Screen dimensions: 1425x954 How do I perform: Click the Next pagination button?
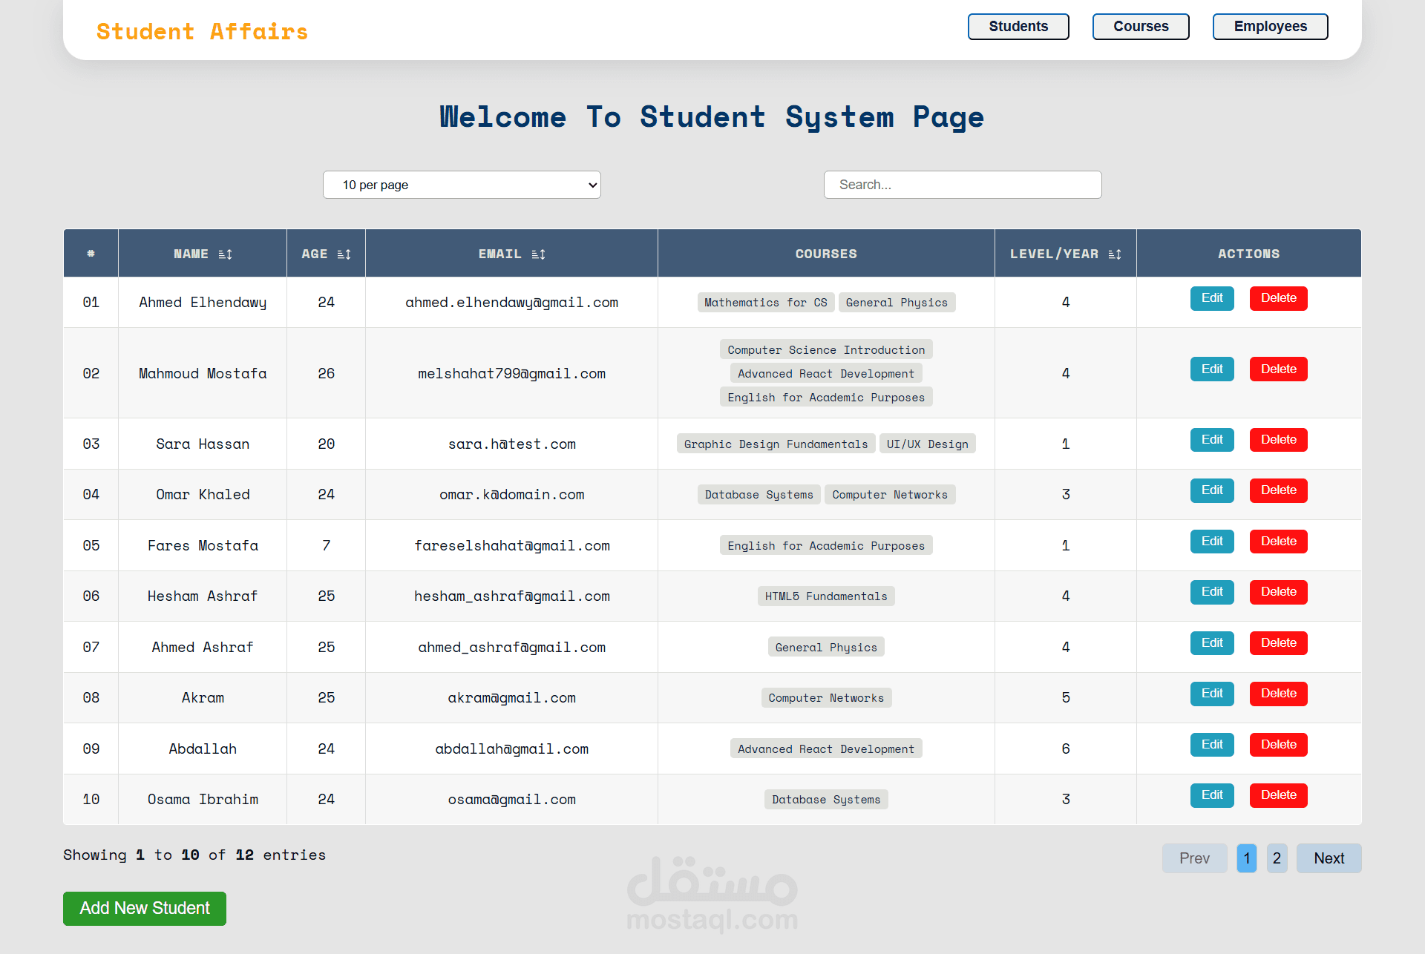[1329, 858]
